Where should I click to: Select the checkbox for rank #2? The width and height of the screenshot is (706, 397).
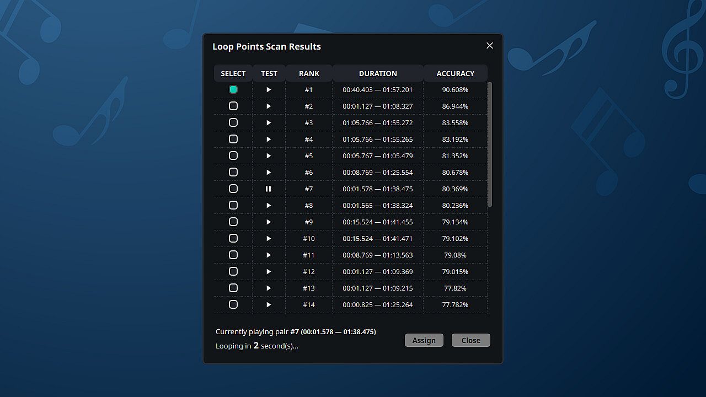pyautogui.click(x=233, y=106)
